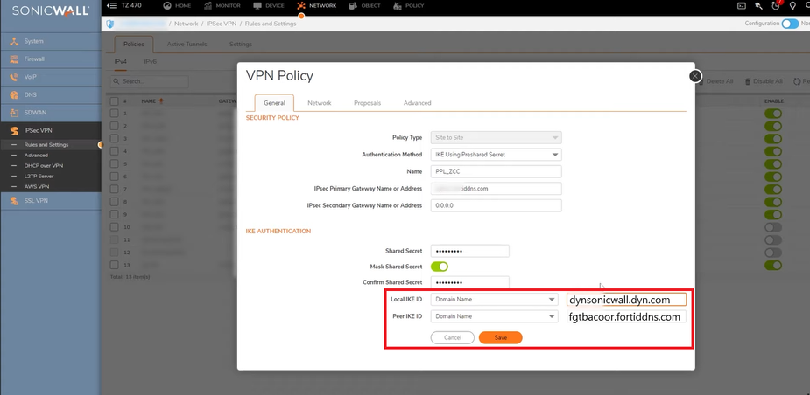
Task: Toggle the enable switch for row 12
Action: (773, 253)
